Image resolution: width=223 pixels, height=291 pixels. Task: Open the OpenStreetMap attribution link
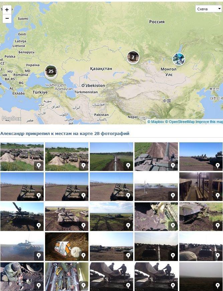pyautogui.click(x=180, y=122)
